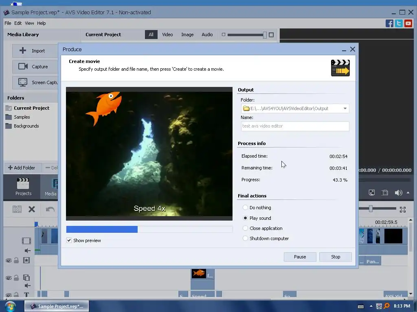Click the thumbnail size slider handle
Screen dimensions: 417x312
pyautogui.click(x=265, y=35)
